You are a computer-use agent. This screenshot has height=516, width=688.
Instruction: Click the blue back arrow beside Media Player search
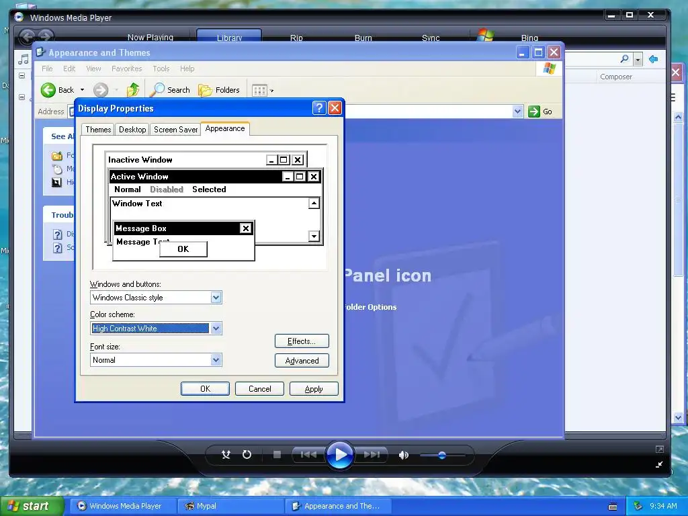pyautogui.click(x=653, y=59)
